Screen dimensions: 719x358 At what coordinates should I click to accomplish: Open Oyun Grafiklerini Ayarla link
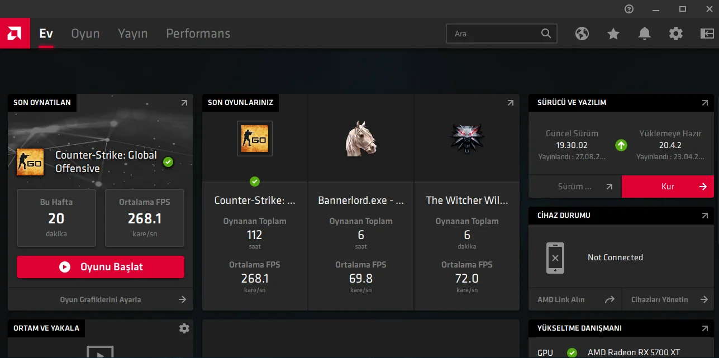click(101, 299)
